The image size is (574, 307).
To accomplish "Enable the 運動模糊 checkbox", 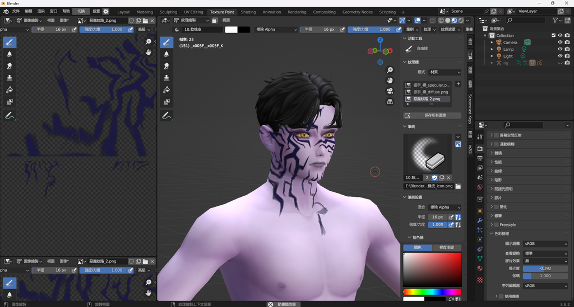I will (x=497, y=144).
